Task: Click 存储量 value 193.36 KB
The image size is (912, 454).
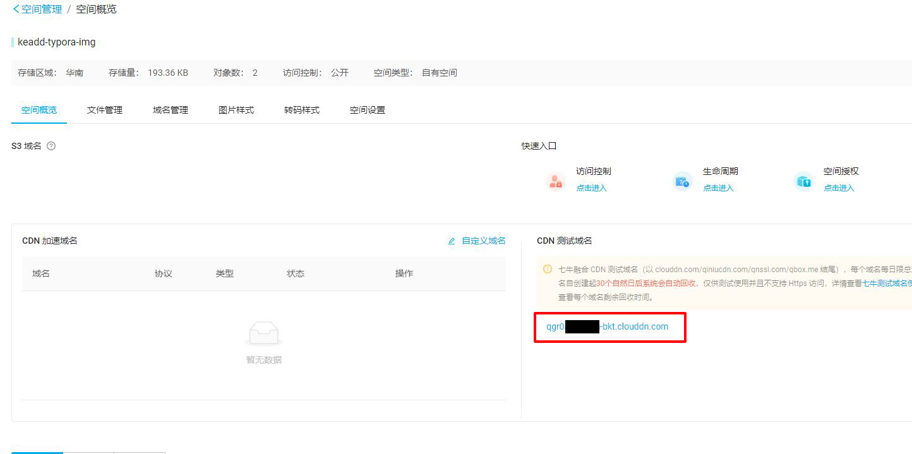Action: point(168,73)
